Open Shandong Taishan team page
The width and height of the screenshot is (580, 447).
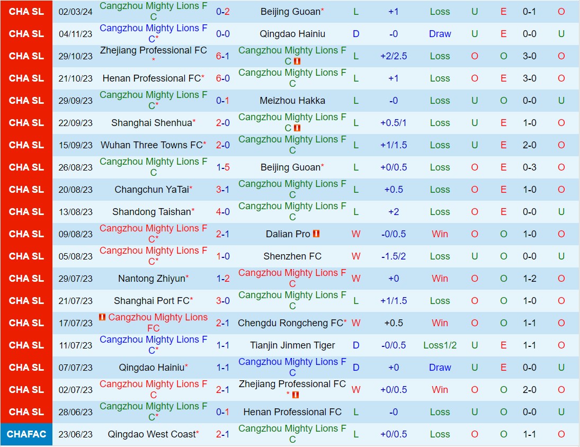click(151, 211)
